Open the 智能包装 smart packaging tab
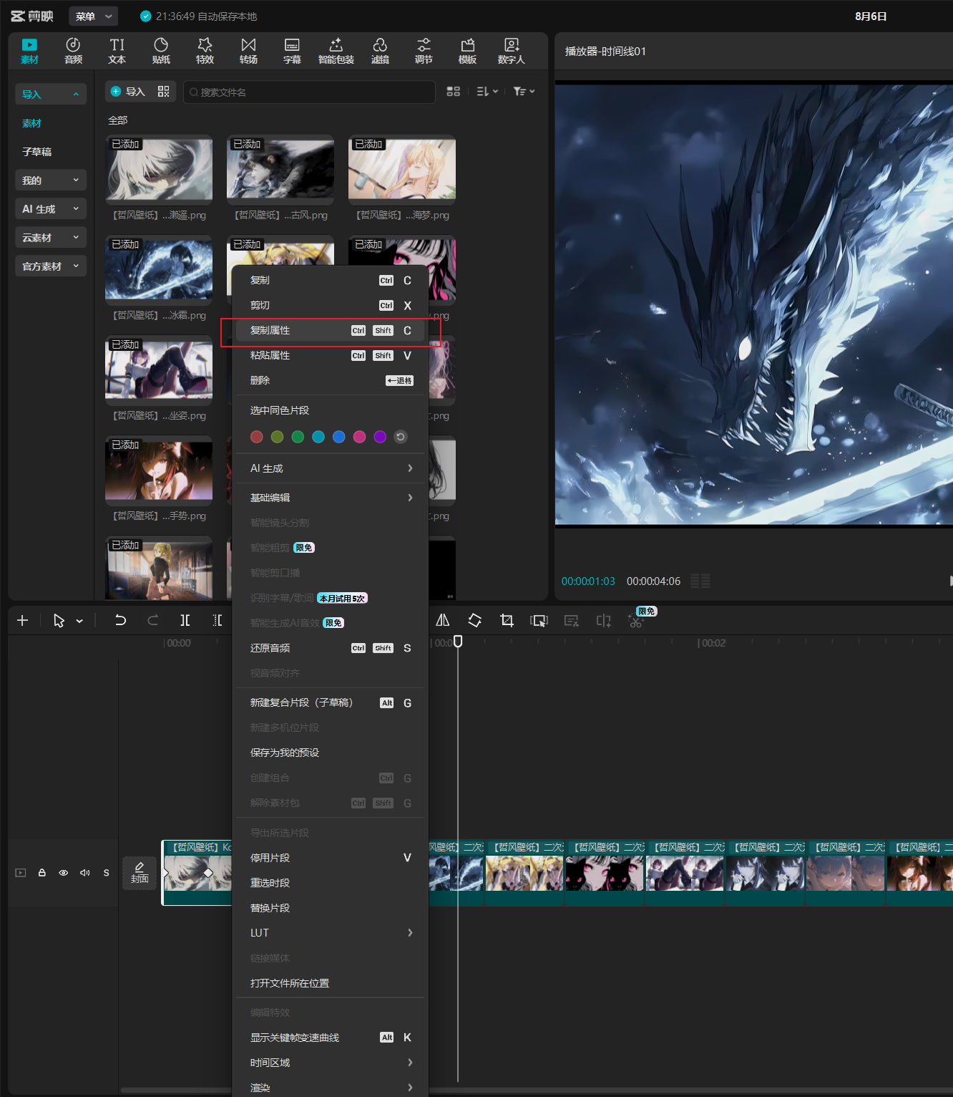This screenshot has width=953, height=1097. pos(336,51)
